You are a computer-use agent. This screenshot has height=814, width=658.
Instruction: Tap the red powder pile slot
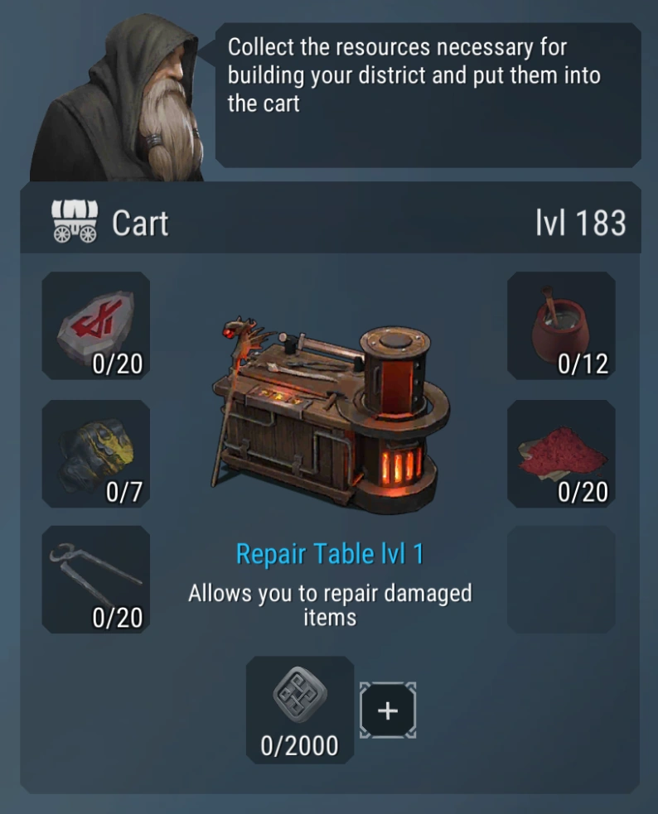561,454
